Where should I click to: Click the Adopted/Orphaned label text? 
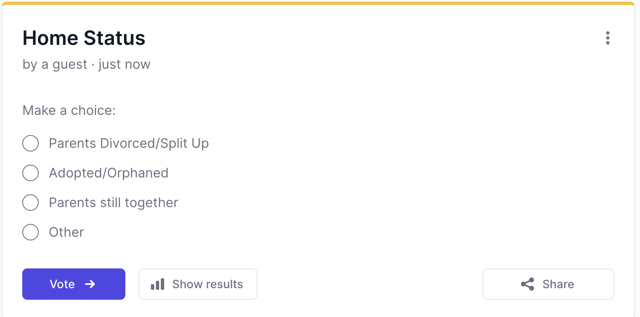108,173
